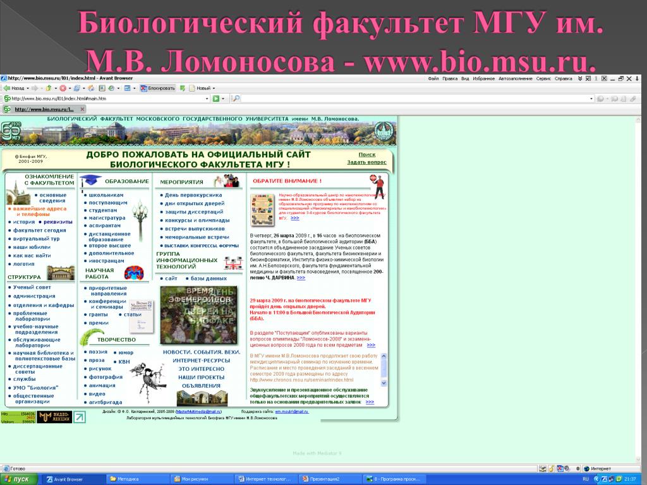Click the magnifier search icon
Screen dimensions: 647x485
pos(236,99)
